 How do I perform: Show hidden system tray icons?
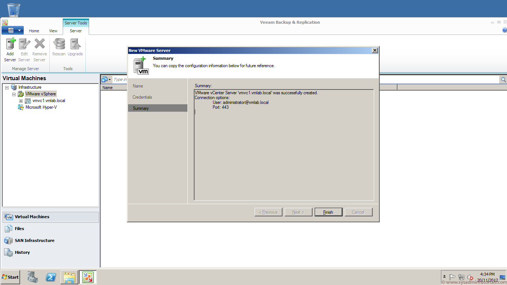[x=444, y=277]
